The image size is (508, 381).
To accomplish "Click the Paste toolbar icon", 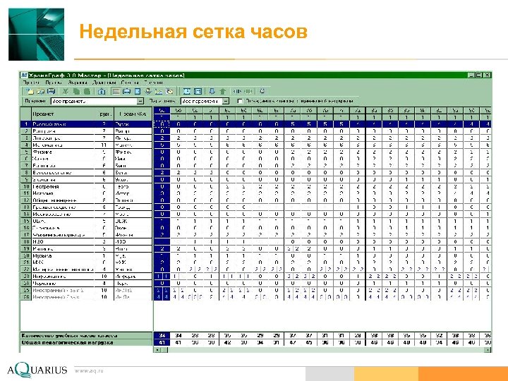I will tap(87, 91).
